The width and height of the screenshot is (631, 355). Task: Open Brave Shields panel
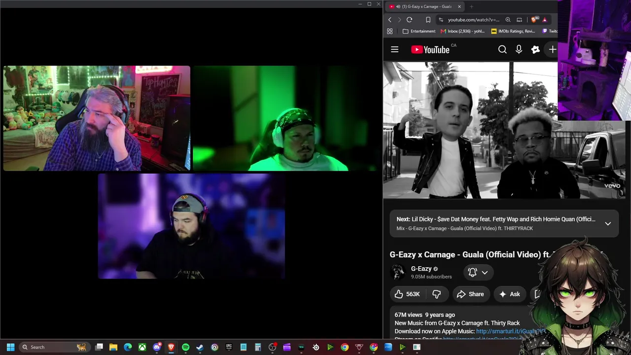[534, 20]
